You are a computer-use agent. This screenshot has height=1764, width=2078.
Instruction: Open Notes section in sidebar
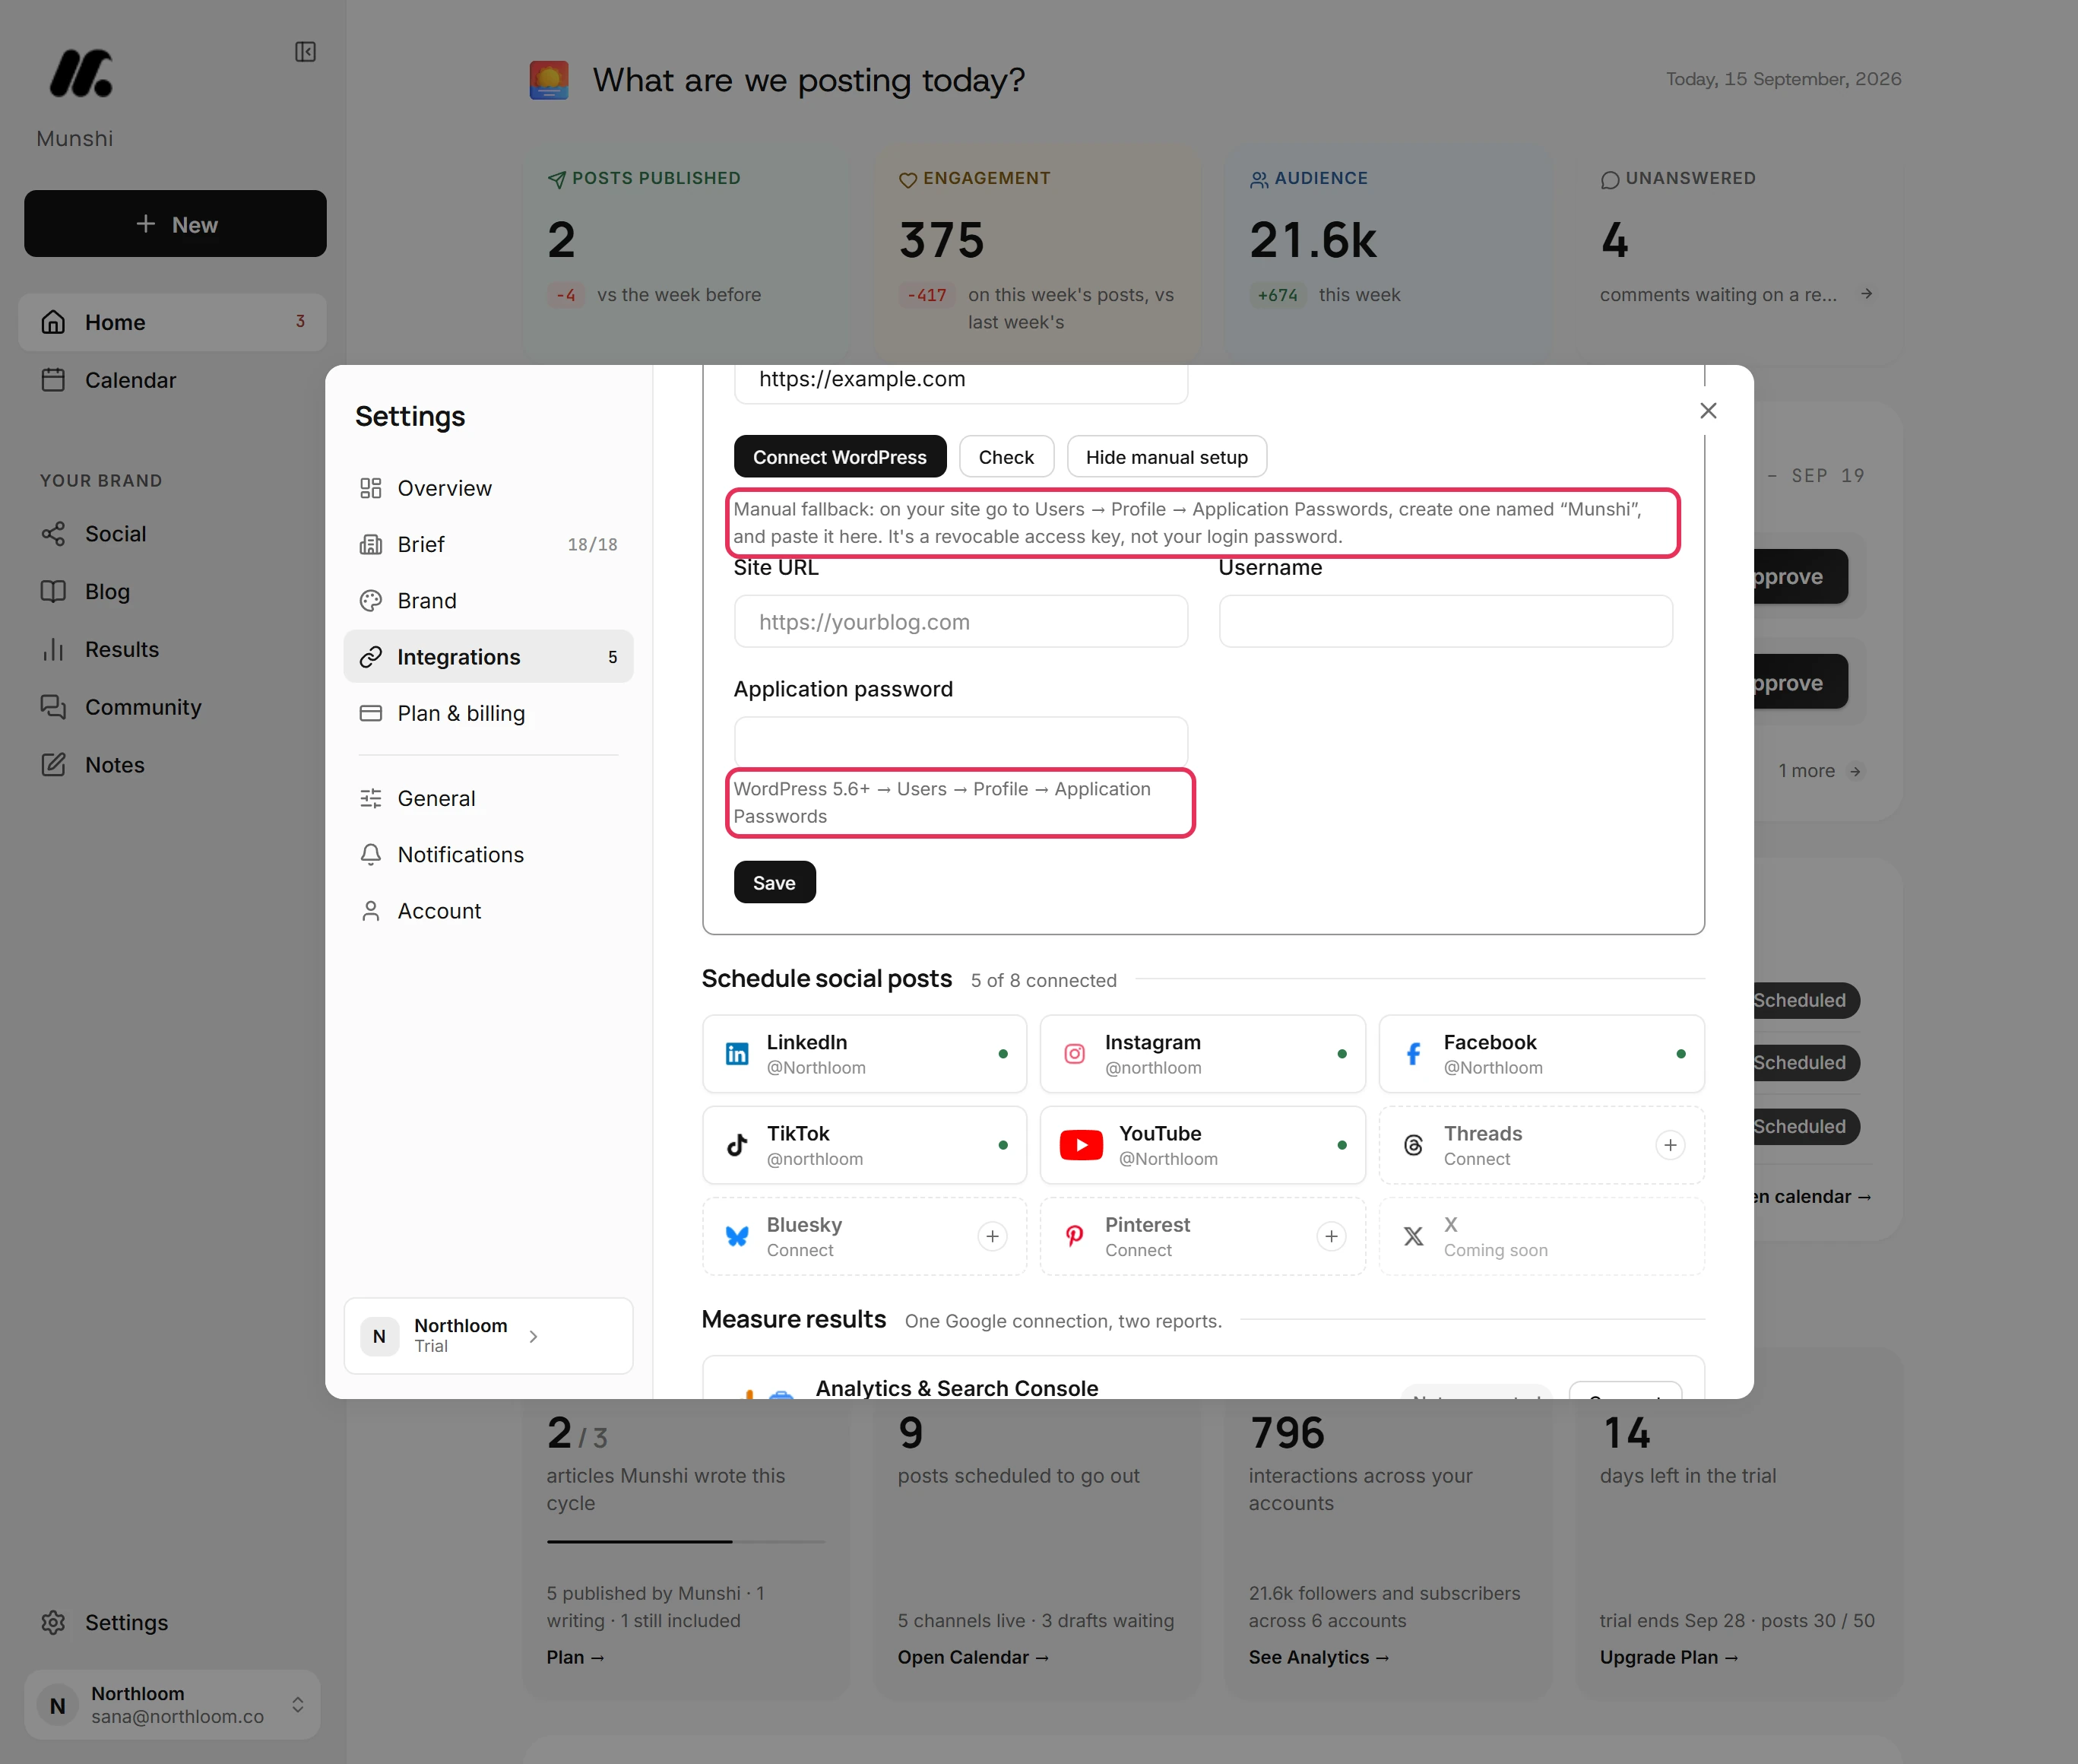(172, 765)
